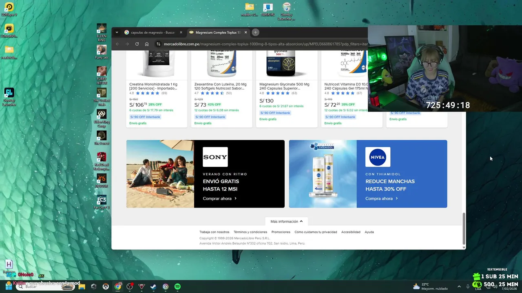Open Chrome tab search dropdown
This screenshot has width=522, height=293.
tap(117, 32)
